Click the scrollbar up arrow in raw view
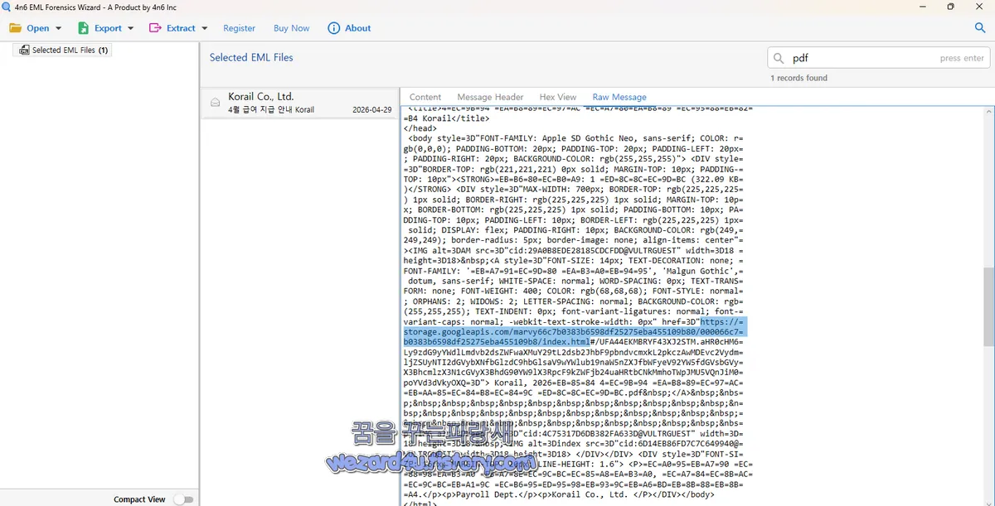The image size is (995, 506). click(x=988, y=110)
